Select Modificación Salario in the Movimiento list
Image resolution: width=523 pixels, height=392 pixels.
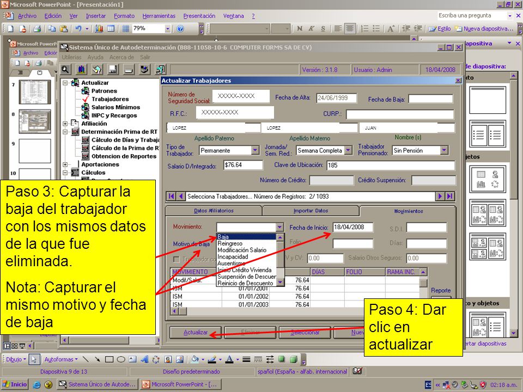point(246,250)
